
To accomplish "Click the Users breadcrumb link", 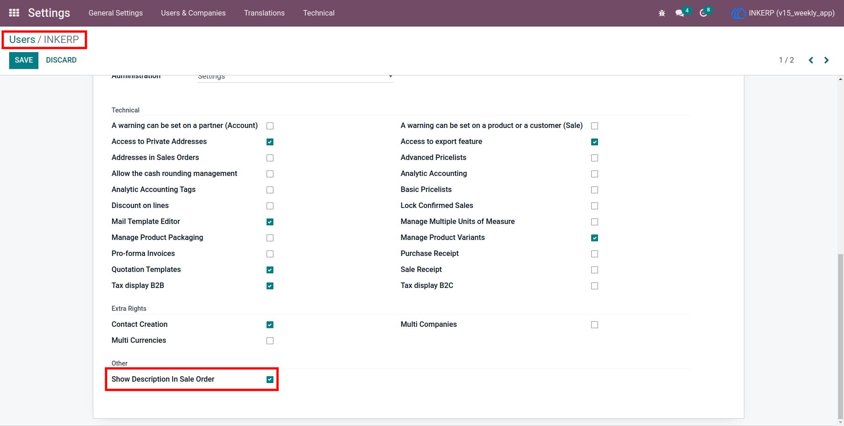I will coord(22,40).
